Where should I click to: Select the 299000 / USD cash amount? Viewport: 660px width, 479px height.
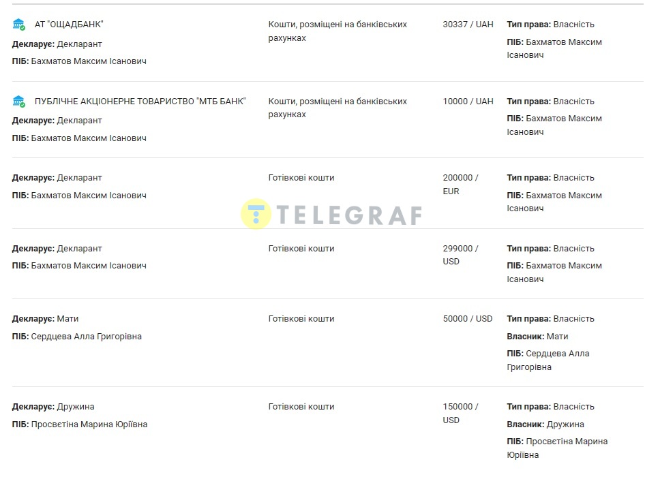click(460, 255)
